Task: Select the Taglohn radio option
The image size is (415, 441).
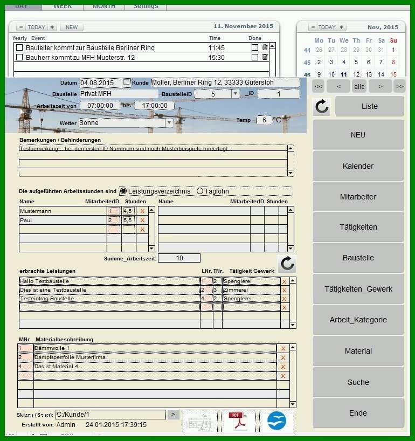Action: pos(200,191)
